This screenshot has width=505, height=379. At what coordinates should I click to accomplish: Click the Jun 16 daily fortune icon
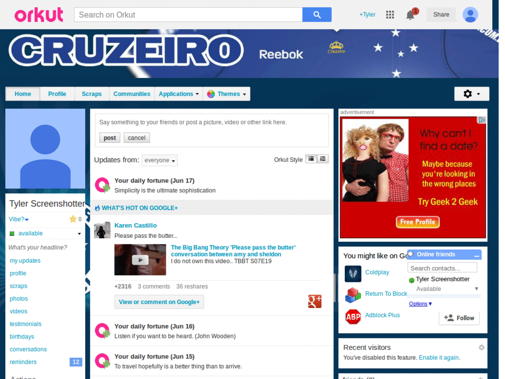click(x=103, y=331)
